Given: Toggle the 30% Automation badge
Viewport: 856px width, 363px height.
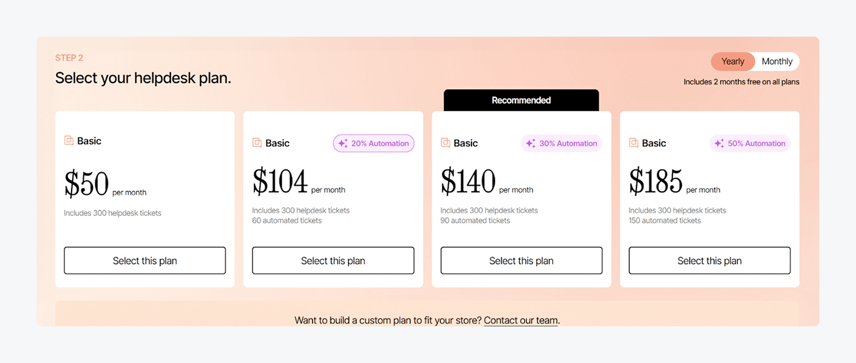Looking at the screenshot, I should coord(561,143).
